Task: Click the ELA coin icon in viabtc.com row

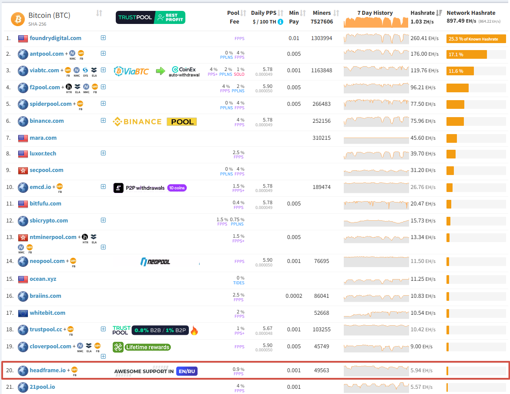Action: point(94,70)
